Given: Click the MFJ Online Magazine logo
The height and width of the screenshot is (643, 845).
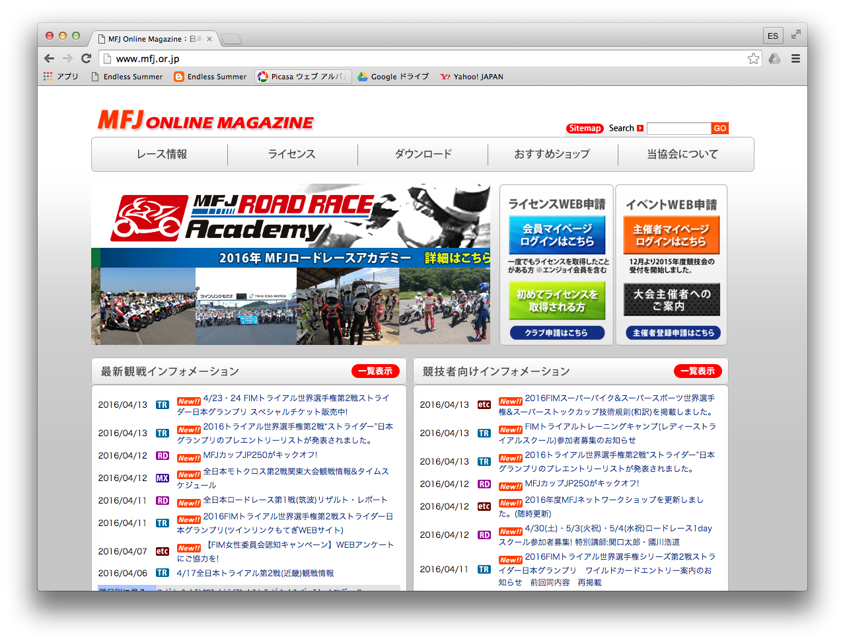Looking at the screenshot, I should point(205,120).
